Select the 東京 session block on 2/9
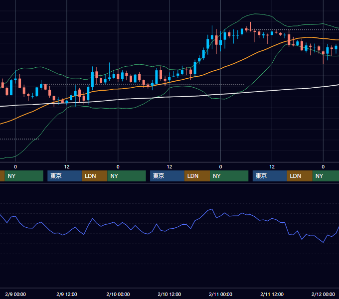 [64, 176]
